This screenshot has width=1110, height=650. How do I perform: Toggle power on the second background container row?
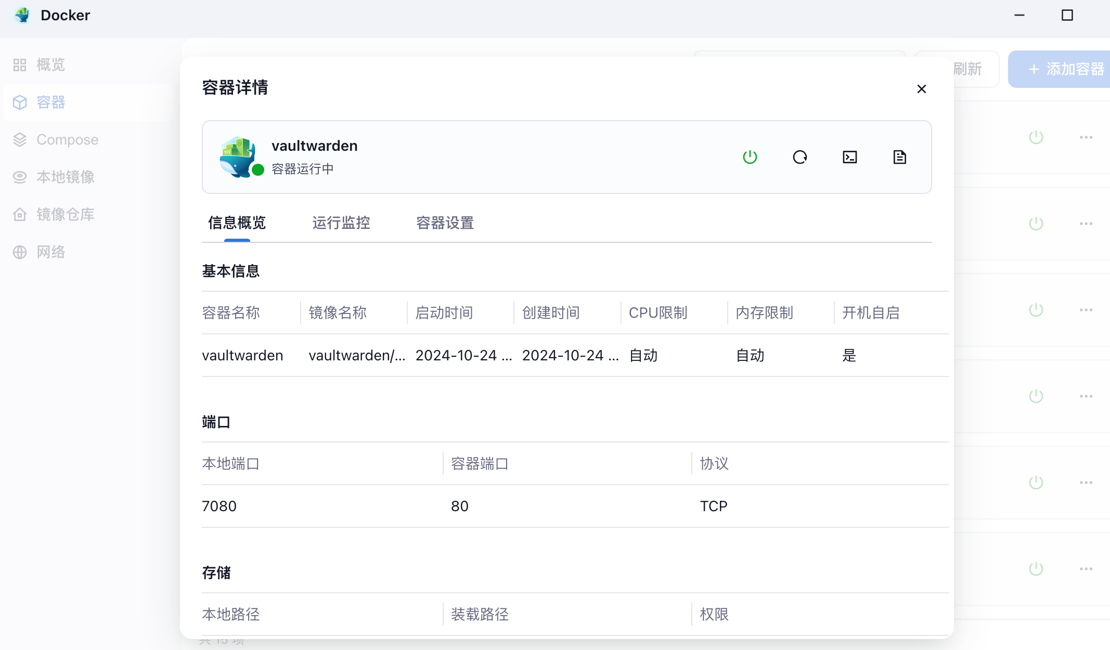(x=1036, y=224)
